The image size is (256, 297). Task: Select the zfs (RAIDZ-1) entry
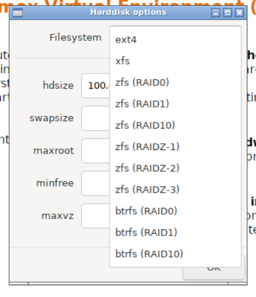175,146
